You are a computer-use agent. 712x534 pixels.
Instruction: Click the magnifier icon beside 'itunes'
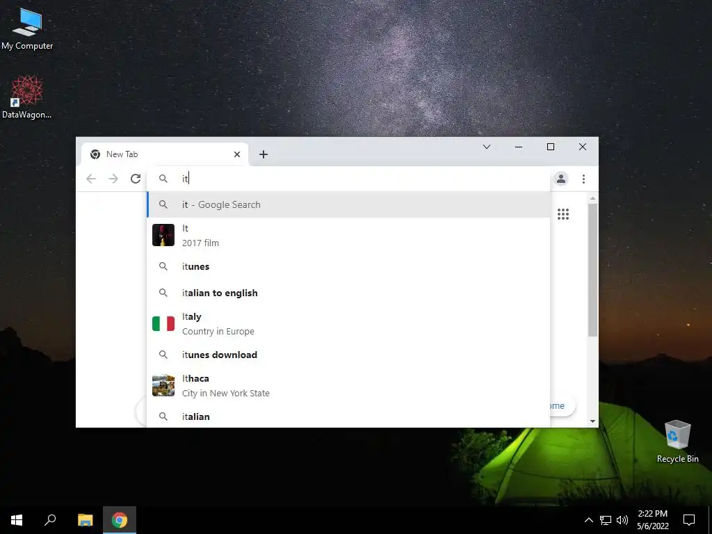tap(163, 266)
